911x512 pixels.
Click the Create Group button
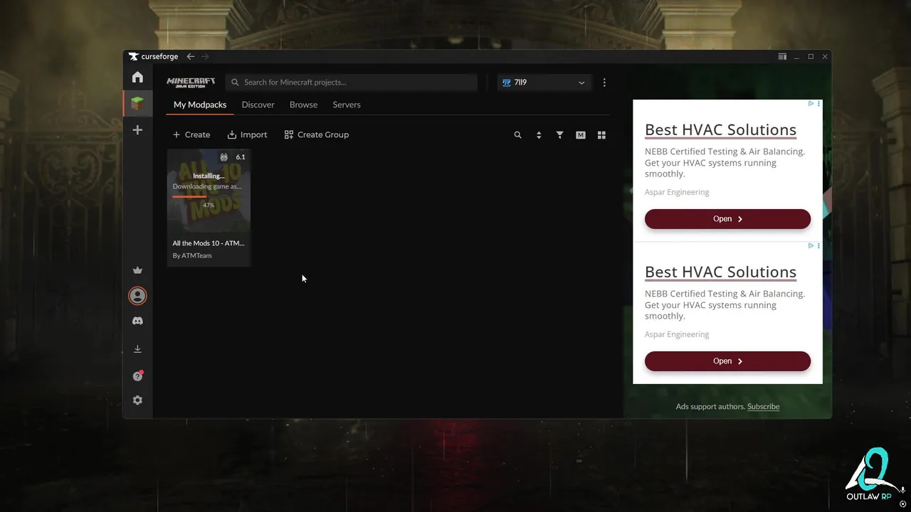point(316,135)
